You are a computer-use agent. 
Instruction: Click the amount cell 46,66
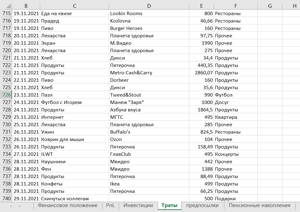pyautogui.click(x=201, y=21)
